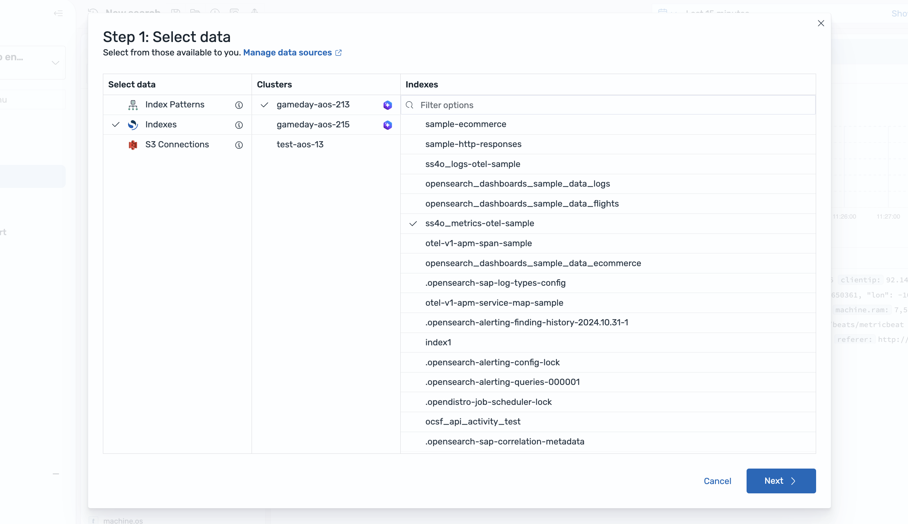Click the info icon next to Index Patterns
Screen dimensions: 908x524
tap(239, 105)
